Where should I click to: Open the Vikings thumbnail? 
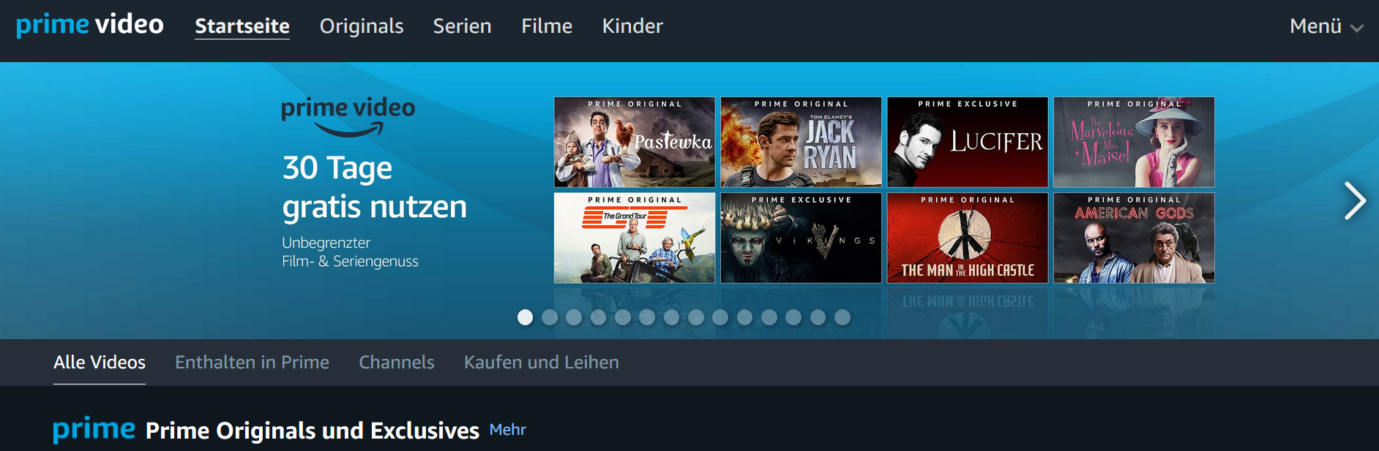pyautogui.click(x=801, y=238)
